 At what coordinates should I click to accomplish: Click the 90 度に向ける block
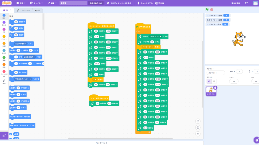pyautogui.click(x=18, y=72)
